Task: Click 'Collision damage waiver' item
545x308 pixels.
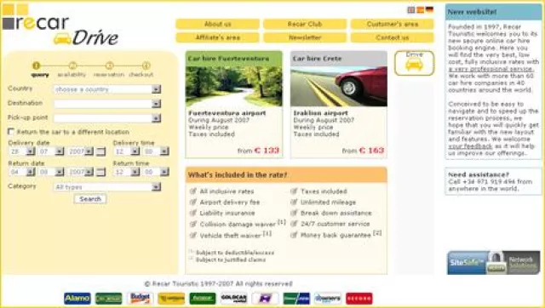Action: pyautogui.click(x=238, y=225)
